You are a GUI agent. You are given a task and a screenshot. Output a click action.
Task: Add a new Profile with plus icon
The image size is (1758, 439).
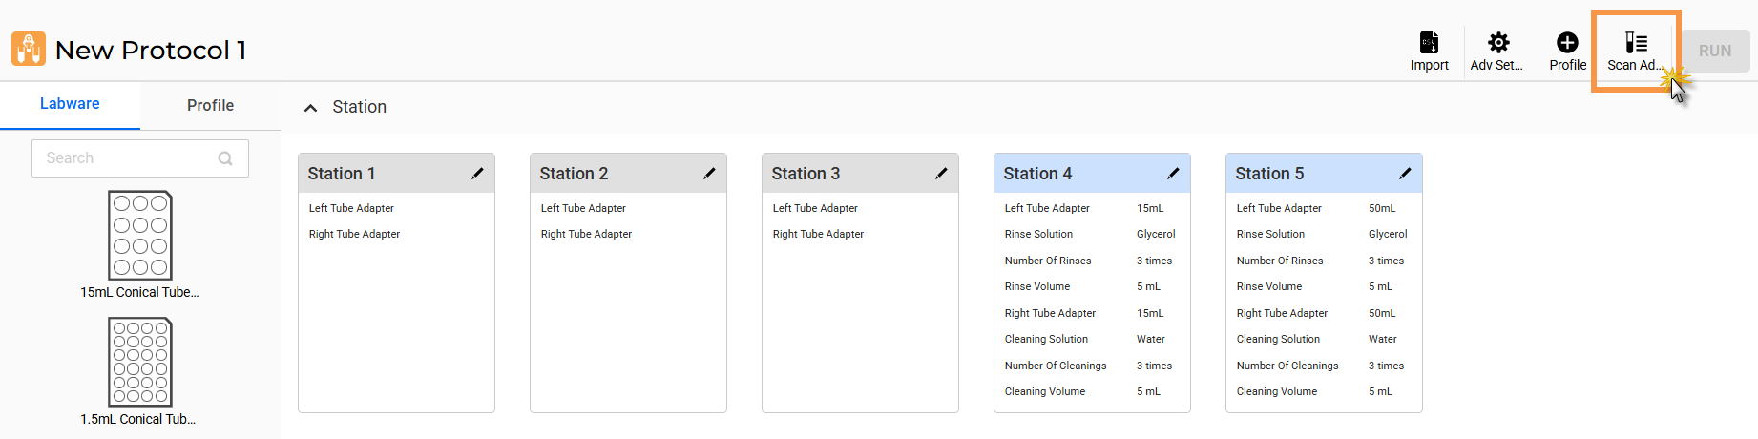click(1567, 43)
